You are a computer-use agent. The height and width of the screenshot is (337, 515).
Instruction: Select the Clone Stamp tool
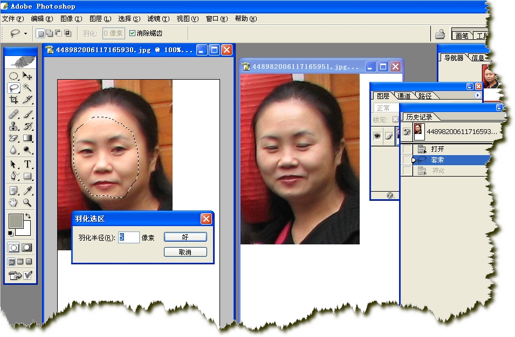click(13, 126)
